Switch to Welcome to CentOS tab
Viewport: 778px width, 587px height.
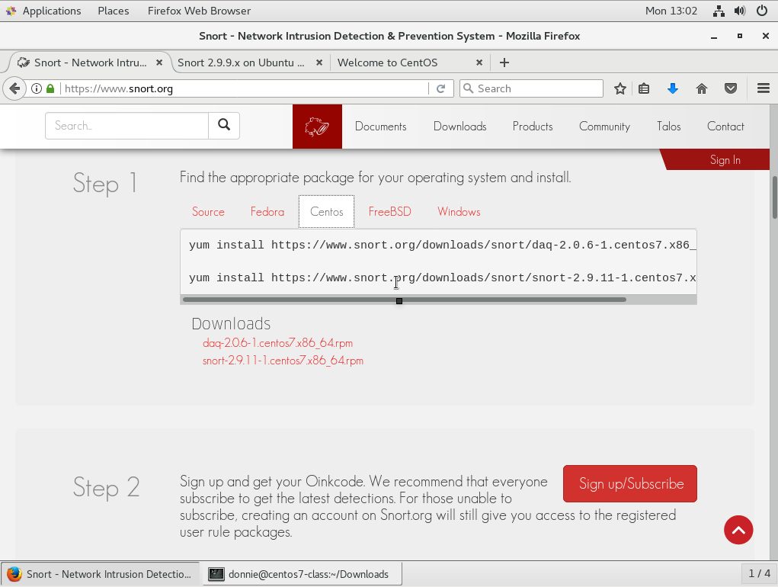(x=388, y=63)
